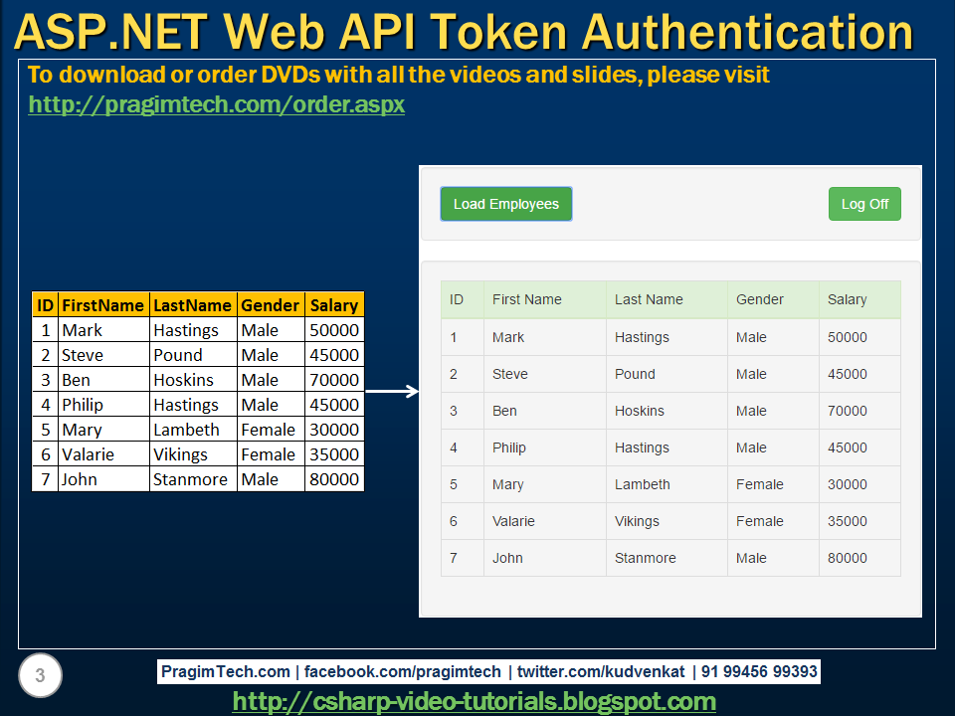Select Steve in the green-header table
The height and width of the screenshot is (716, 955).
point(509,374)
